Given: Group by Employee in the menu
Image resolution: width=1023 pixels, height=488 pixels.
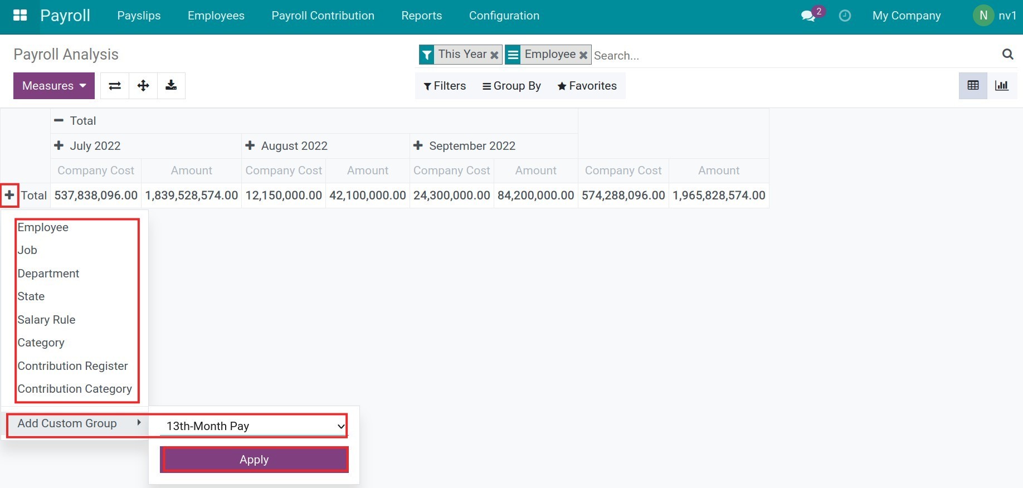Looking at the screenshot, I should pos(43,227).
